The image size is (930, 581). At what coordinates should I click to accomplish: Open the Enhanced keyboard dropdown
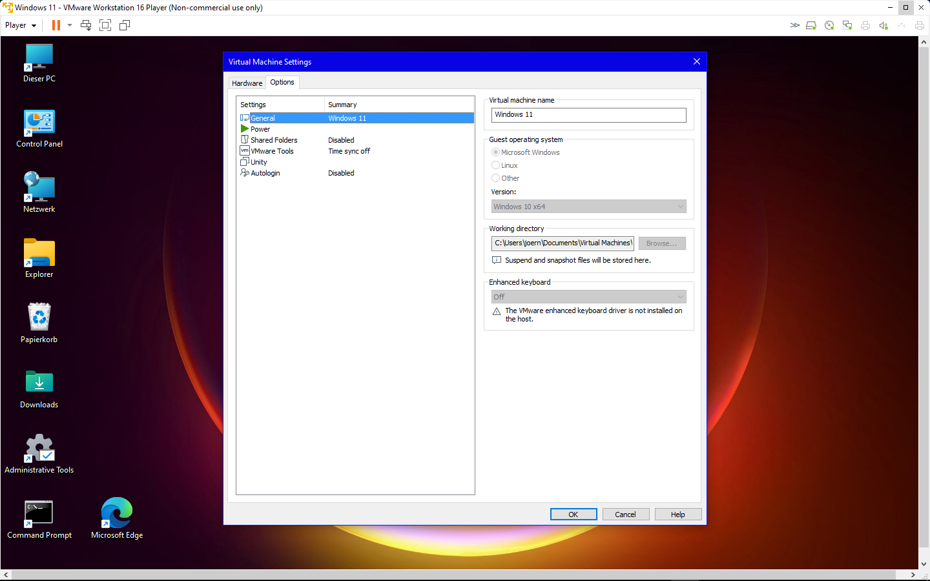[x=588, y=297]
